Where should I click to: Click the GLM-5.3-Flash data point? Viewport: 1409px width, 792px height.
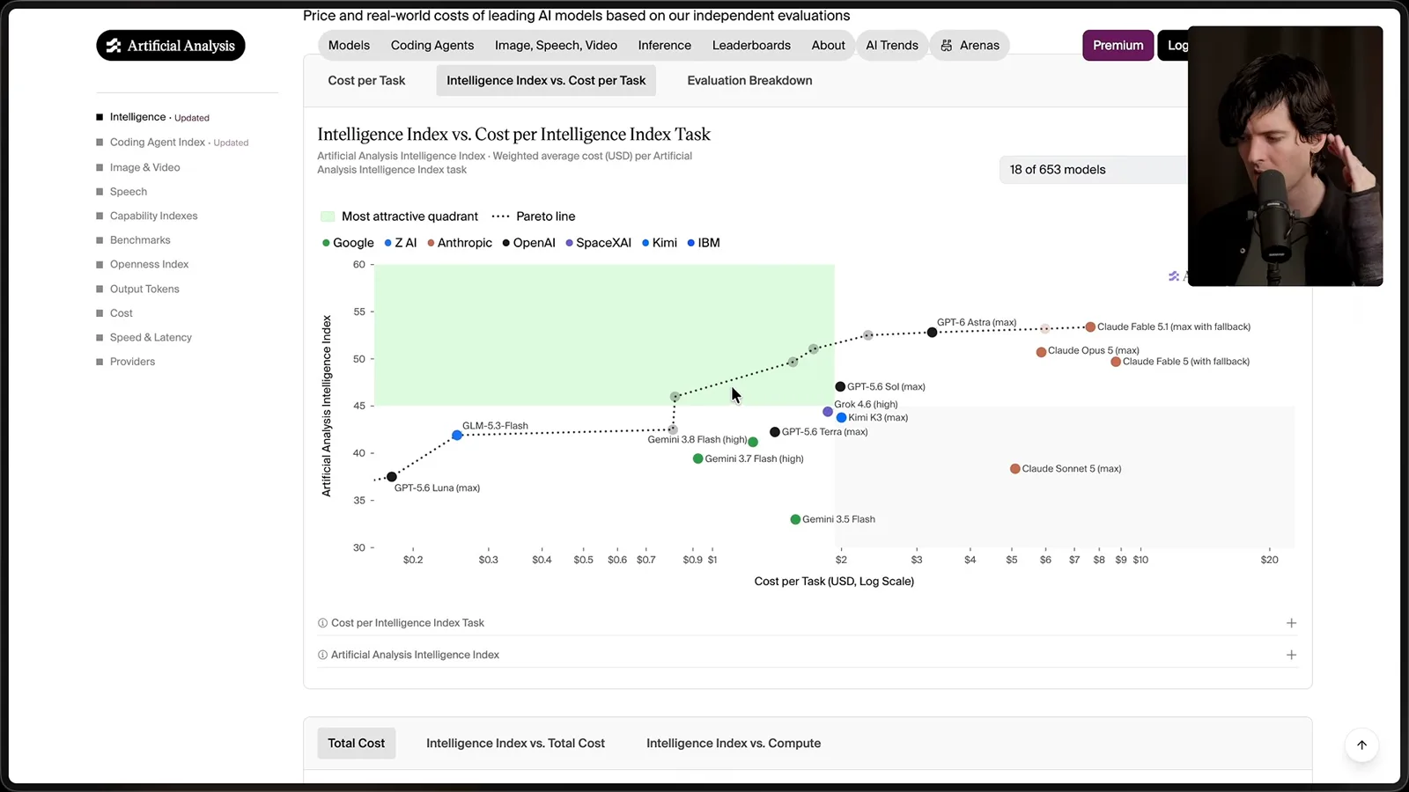click(457, 436)
